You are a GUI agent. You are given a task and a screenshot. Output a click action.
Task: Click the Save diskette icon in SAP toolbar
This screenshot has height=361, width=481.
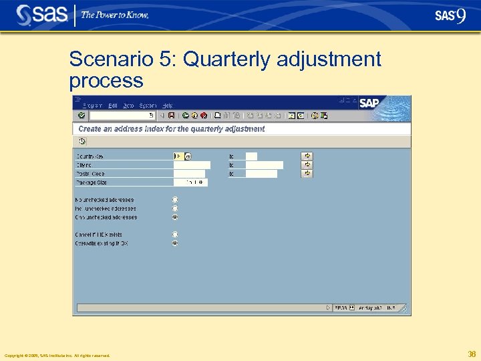coord(171,116)
